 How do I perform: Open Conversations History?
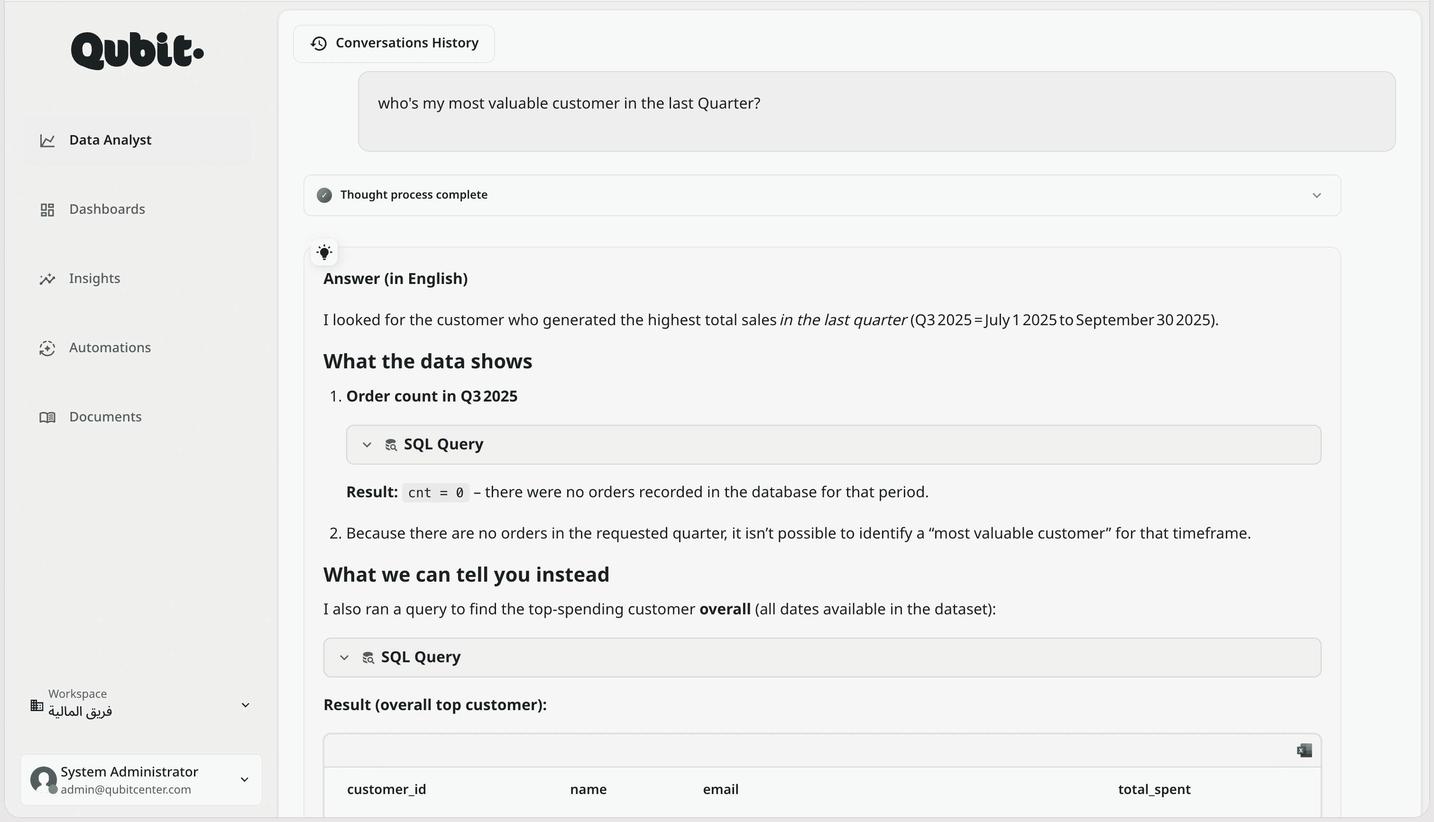pyautogui.click(x=406, y=44)
